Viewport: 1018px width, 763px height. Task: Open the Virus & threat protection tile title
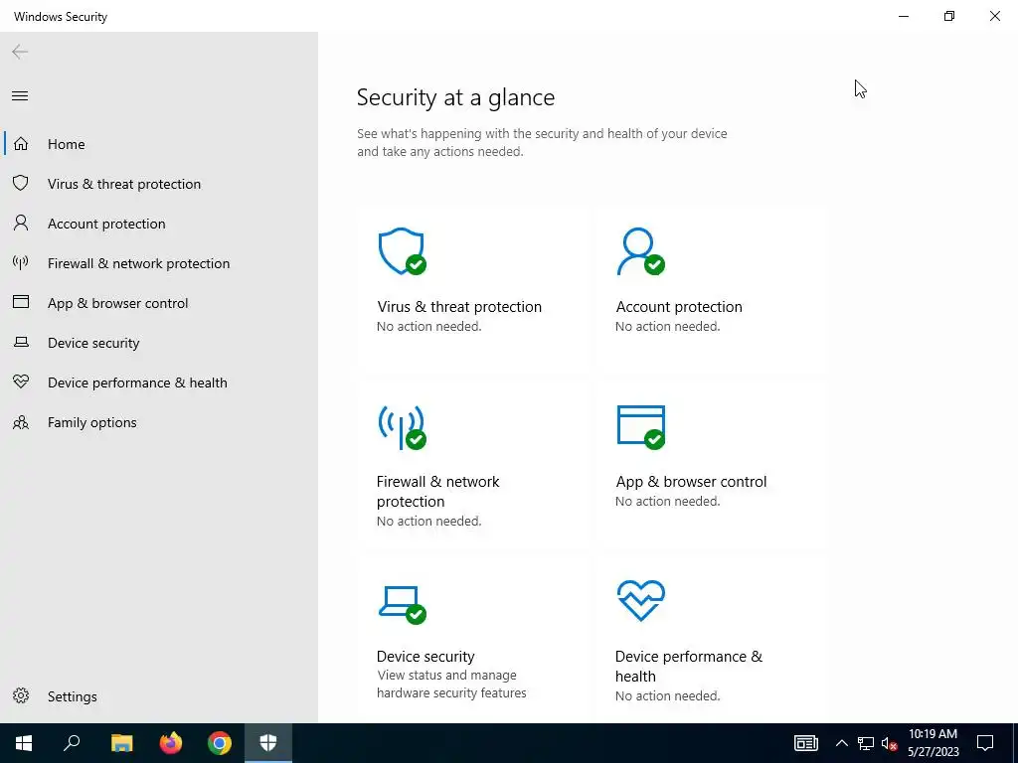[459, 306]
